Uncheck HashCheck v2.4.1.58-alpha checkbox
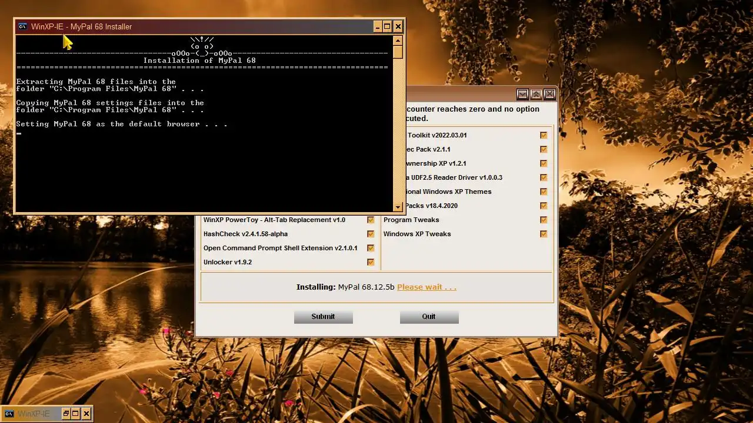Screen dimensions: 753x423 point(371,234)
